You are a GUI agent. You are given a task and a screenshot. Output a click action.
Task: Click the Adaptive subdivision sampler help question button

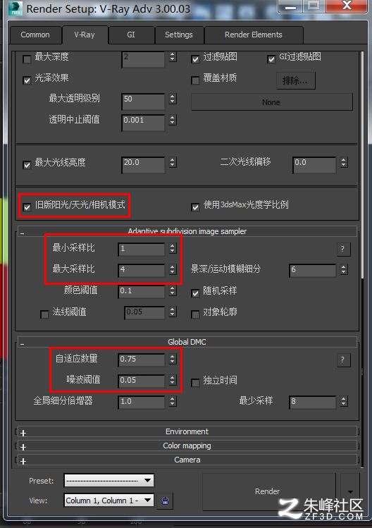coord(343,249)
